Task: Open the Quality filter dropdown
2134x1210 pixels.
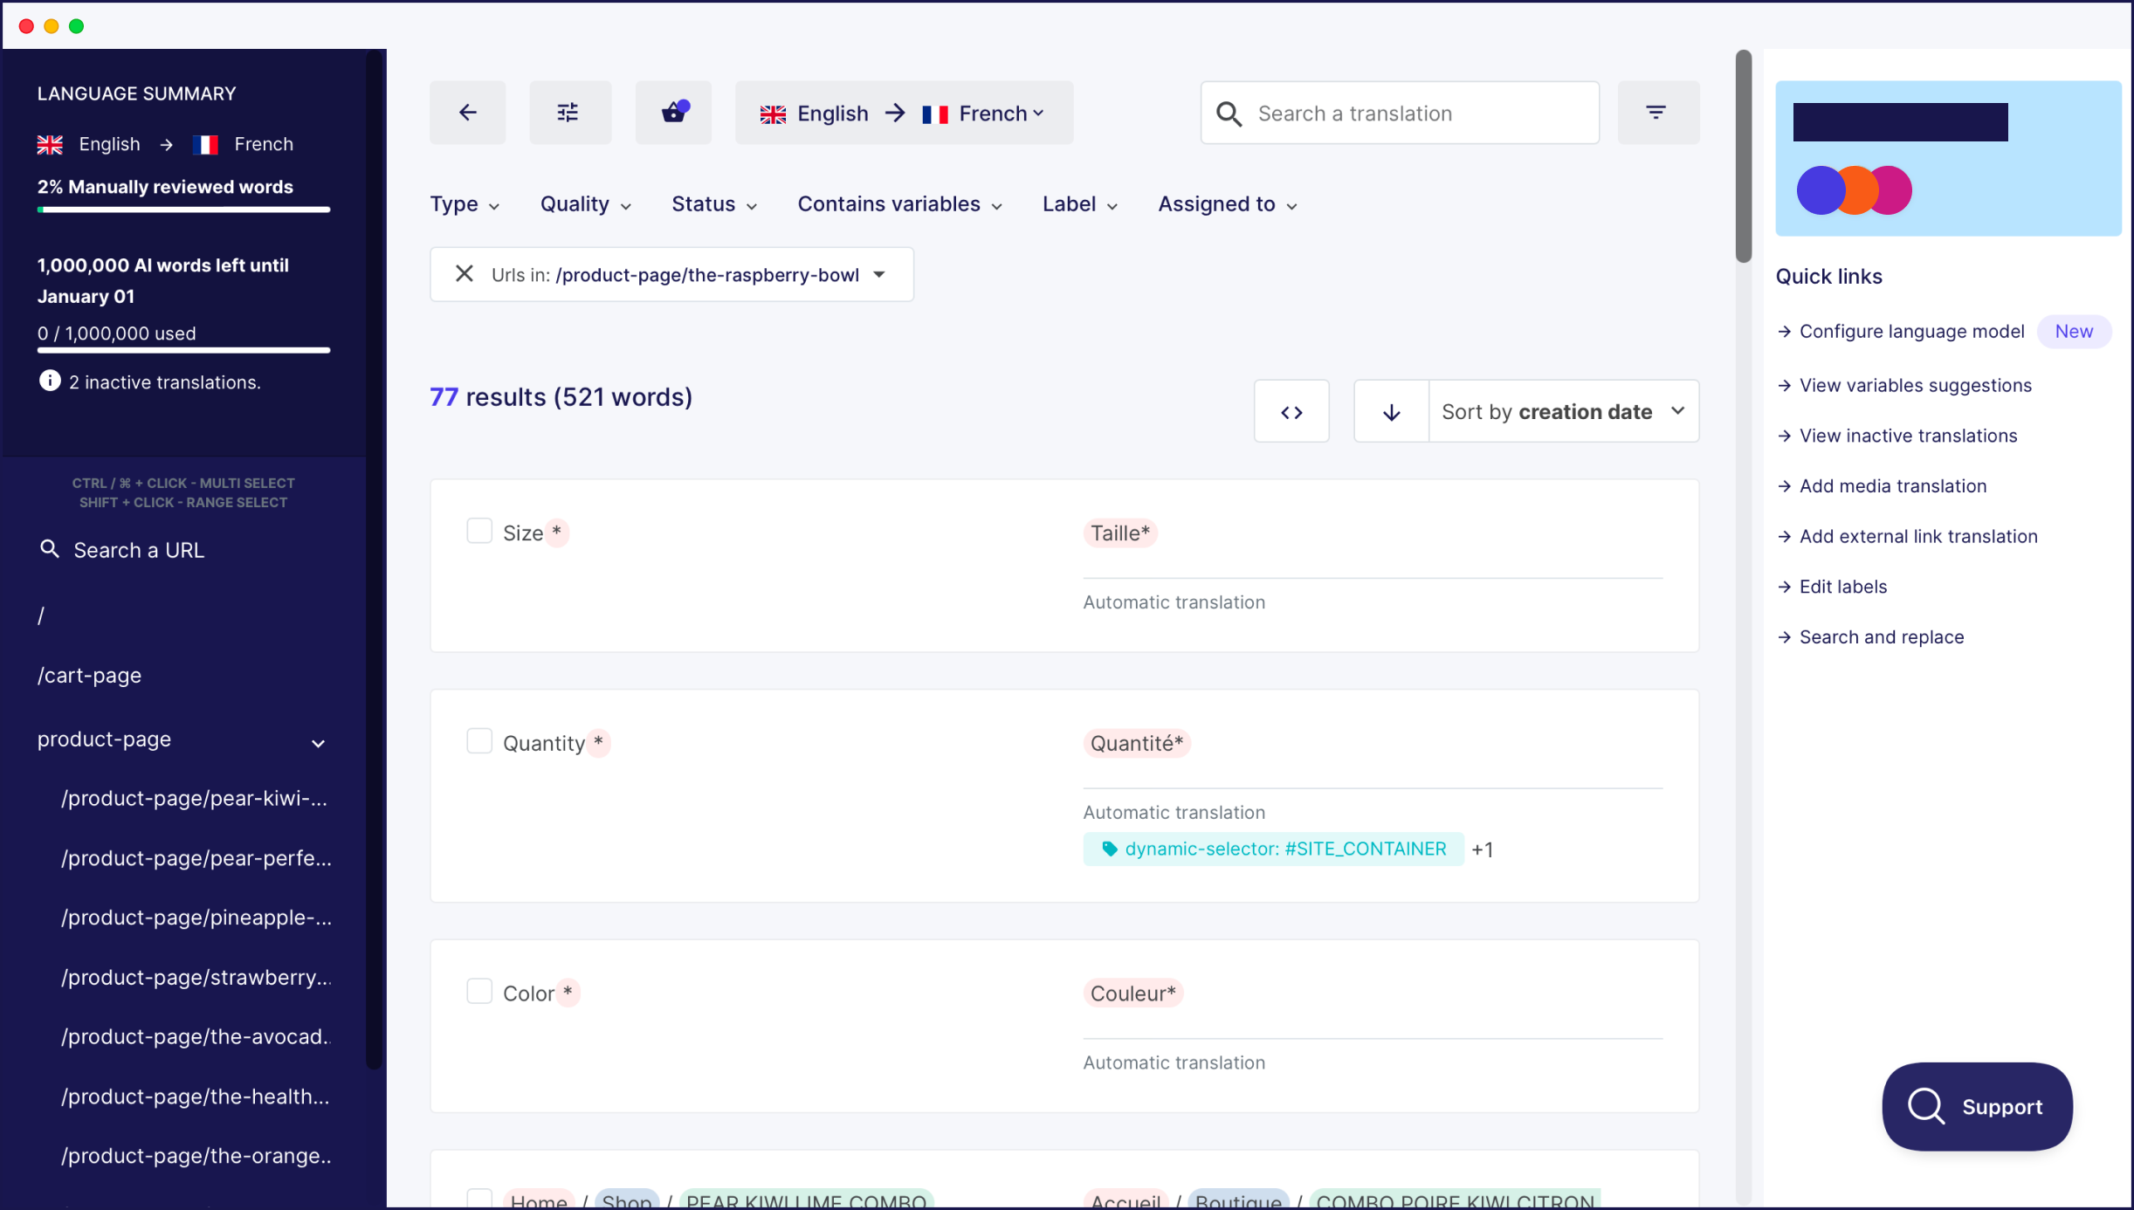Action: [583, 203]
